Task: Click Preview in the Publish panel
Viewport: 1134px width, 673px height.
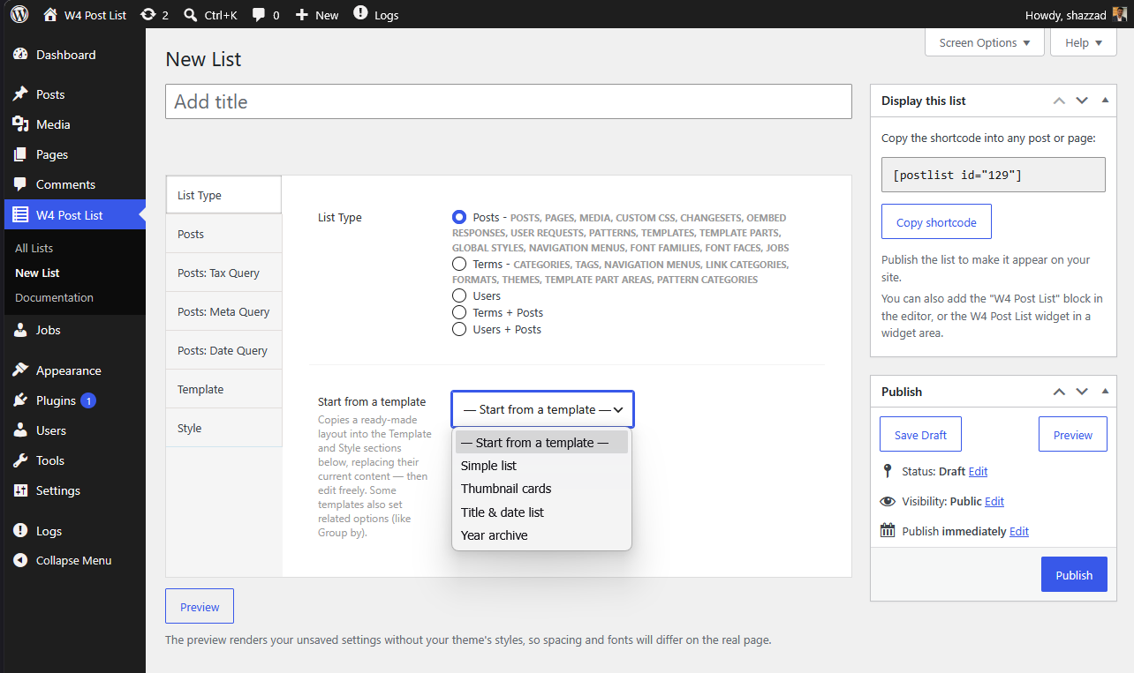Action: 1073,435
